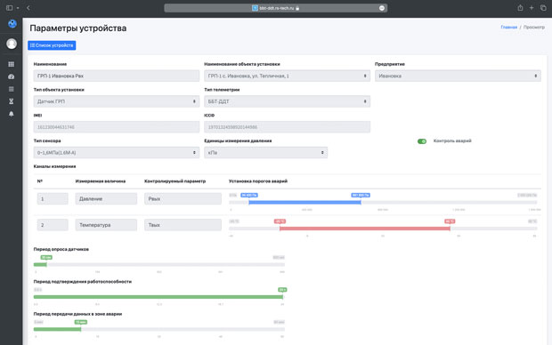Click the Установка порогов аварий column header
The height and width of the screenshot is (345, 552).
258,181
